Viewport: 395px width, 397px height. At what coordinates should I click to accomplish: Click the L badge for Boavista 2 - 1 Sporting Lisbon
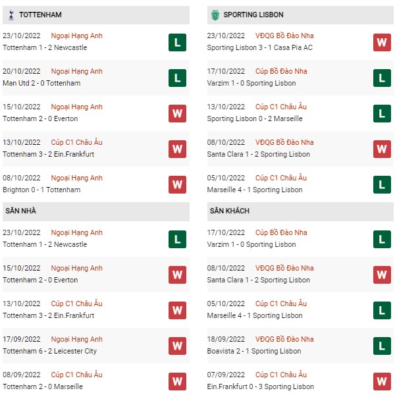point(382,346)
